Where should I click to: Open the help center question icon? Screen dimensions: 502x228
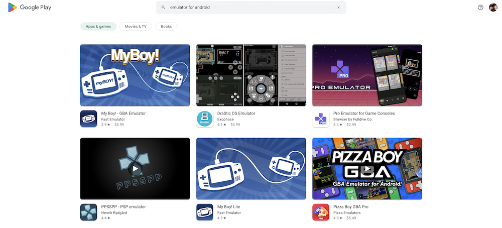[x=480, y=8]
